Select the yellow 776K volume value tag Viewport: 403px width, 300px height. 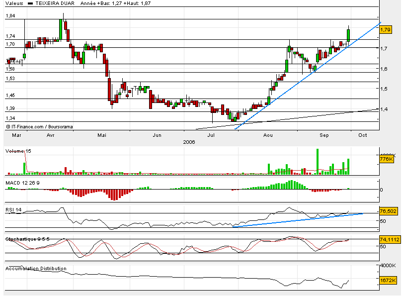pos(386,159)
